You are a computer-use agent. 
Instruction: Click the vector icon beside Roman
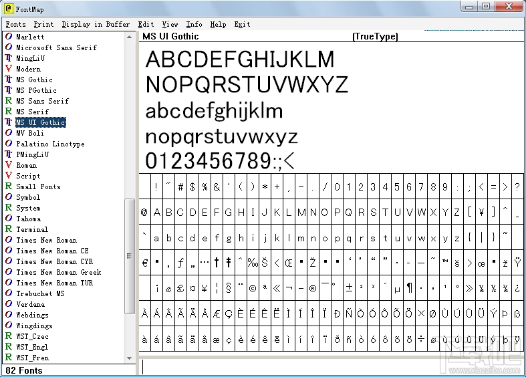click(x=9, y=165)
